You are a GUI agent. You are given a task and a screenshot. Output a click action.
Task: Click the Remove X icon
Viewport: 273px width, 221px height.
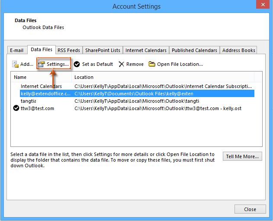pos(122,64)
